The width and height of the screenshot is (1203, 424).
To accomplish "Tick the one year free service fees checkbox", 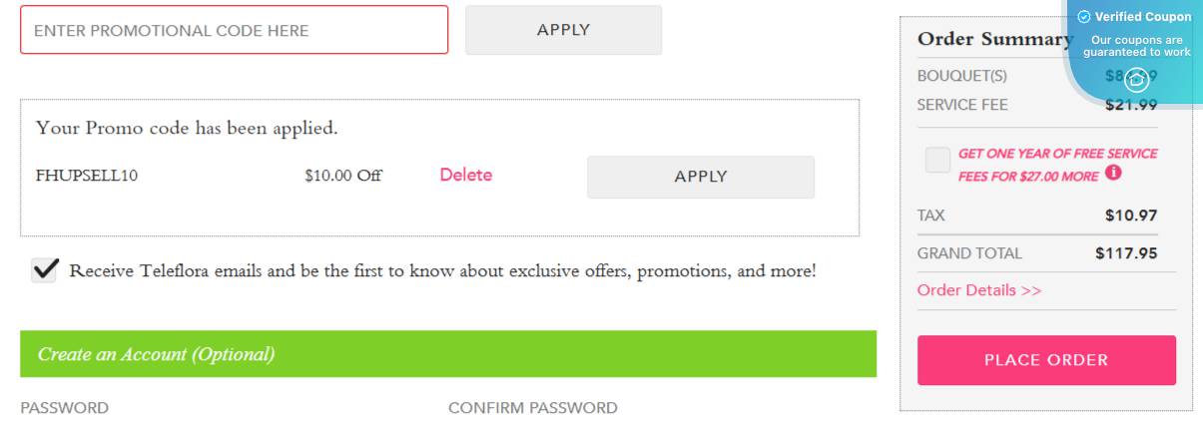I will pyautogui.click(x=937, y=161).
